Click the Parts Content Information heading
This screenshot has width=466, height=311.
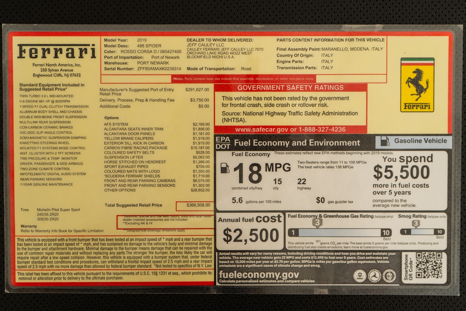(331, 40)
